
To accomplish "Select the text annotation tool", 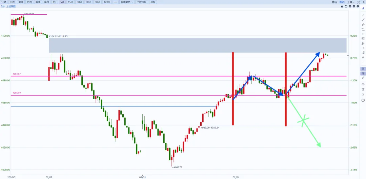I will (363, 57).
